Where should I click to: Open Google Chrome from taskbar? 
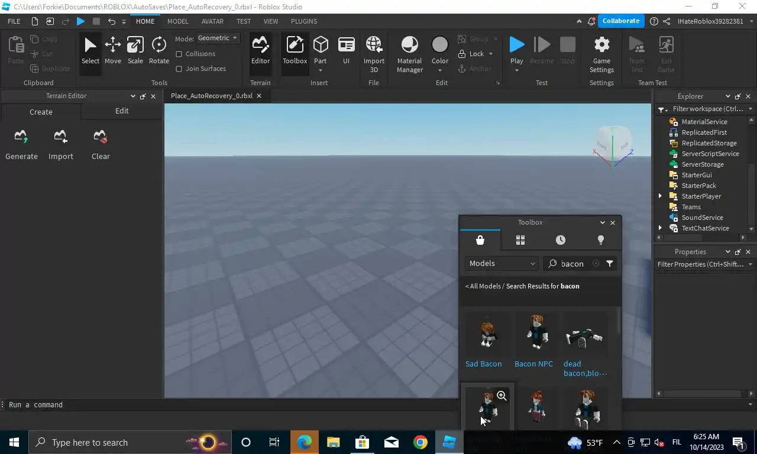(x=420, y=442)
